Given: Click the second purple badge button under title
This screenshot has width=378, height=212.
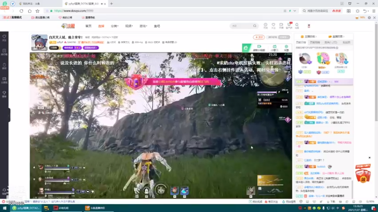Looking at the screenshot, I should [91, 48].
